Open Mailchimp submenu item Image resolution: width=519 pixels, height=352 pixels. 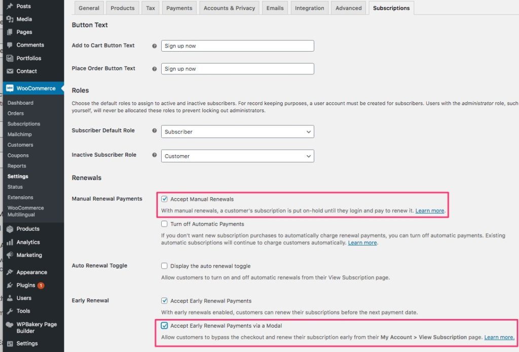20,135
